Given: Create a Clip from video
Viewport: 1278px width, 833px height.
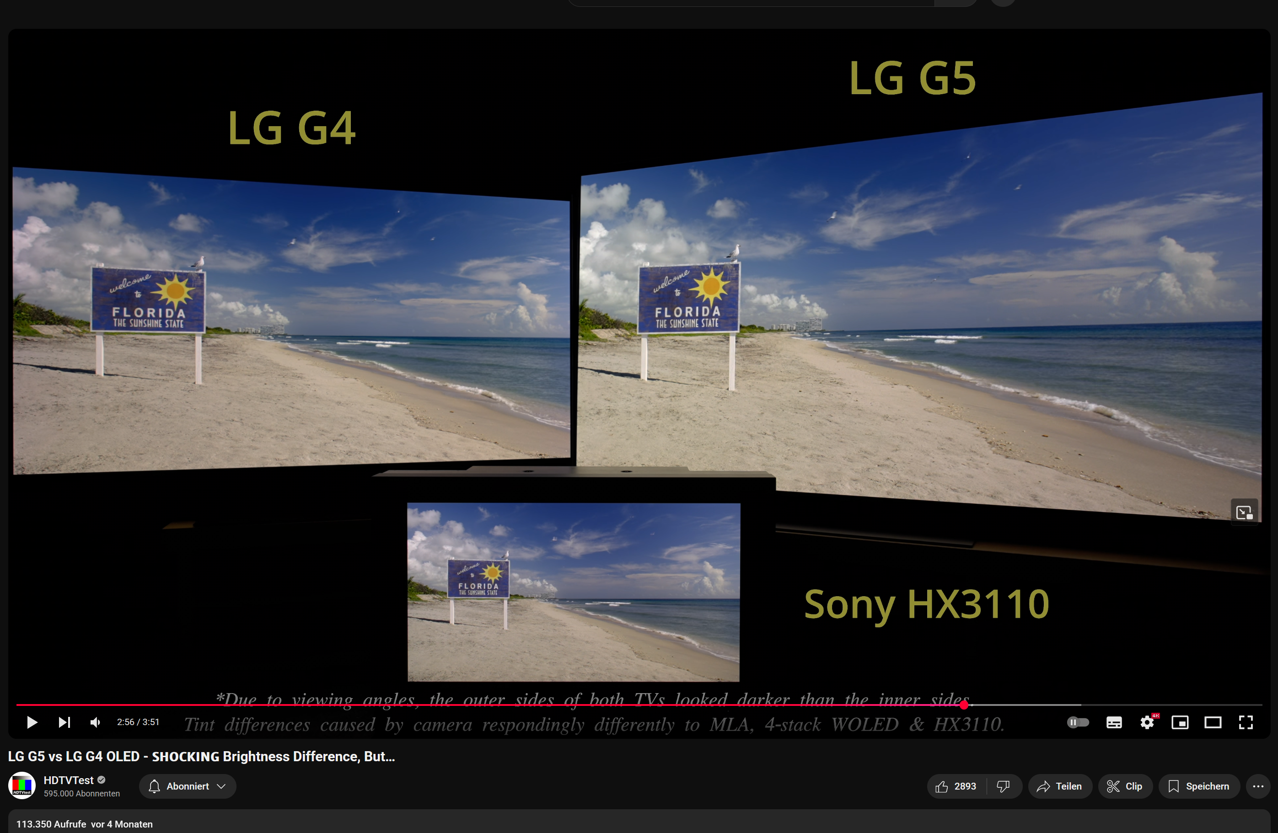Looking at the screenshot, I should click(x=1125, y=786).
